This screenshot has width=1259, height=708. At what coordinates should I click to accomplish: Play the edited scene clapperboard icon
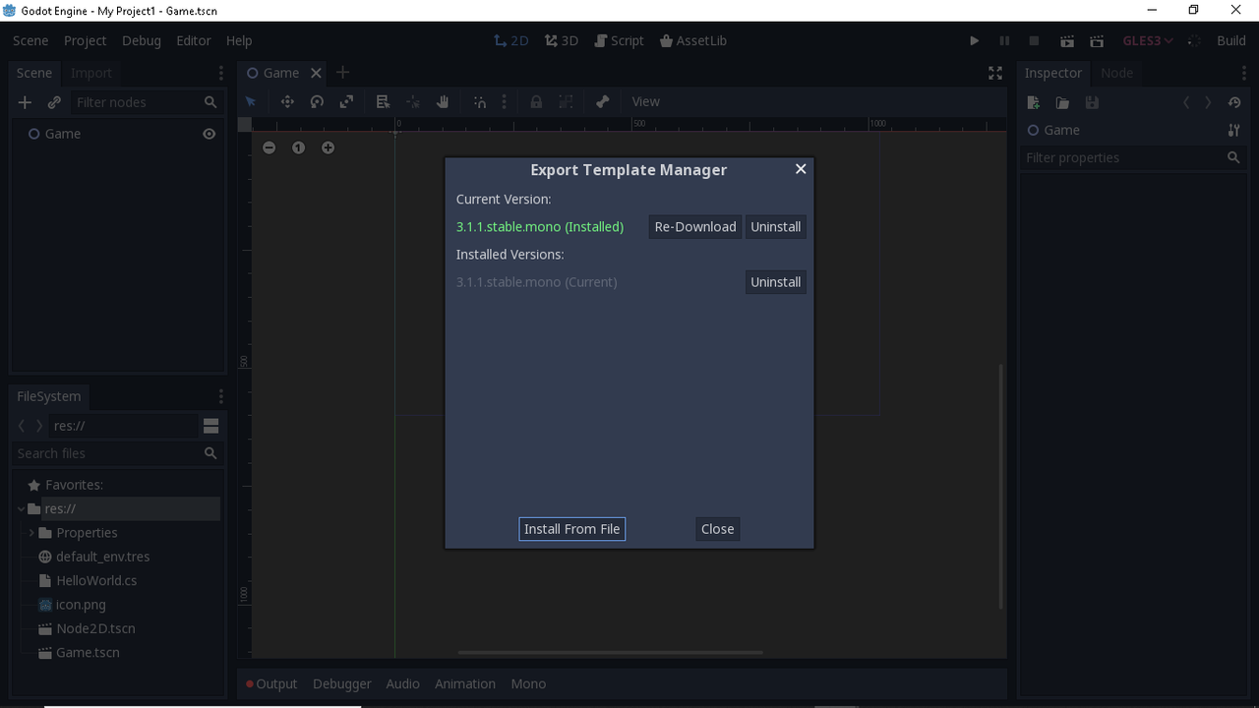tap(1066, 40)
